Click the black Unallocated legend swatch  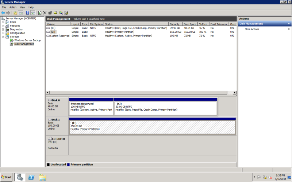tap(49, 165)
